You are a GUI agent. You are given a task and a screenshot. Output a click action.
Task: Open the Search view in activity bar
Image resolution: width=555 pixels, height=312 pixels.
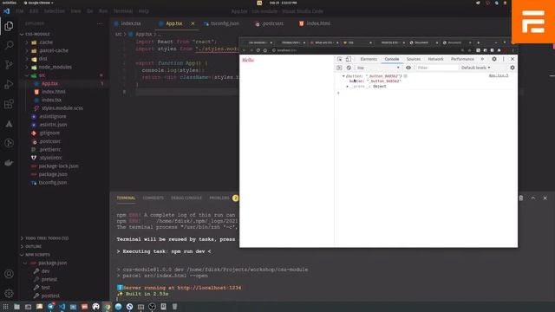pos(9,45)
